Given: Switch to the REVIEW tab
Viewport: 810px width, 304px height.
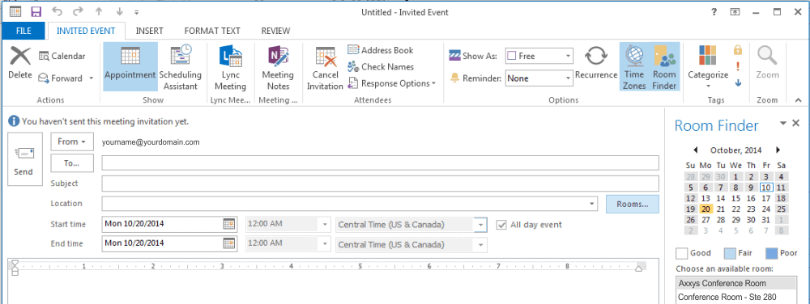Looking at the screenshot, I should tap(276, 31).
